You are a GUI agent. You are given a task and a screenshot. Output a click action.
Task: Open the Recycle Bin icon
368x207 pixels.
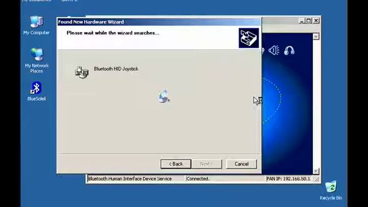[x=331, y=190]
